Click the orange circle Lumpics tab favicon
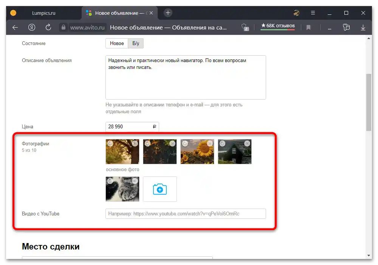 [x=13, y=13]
